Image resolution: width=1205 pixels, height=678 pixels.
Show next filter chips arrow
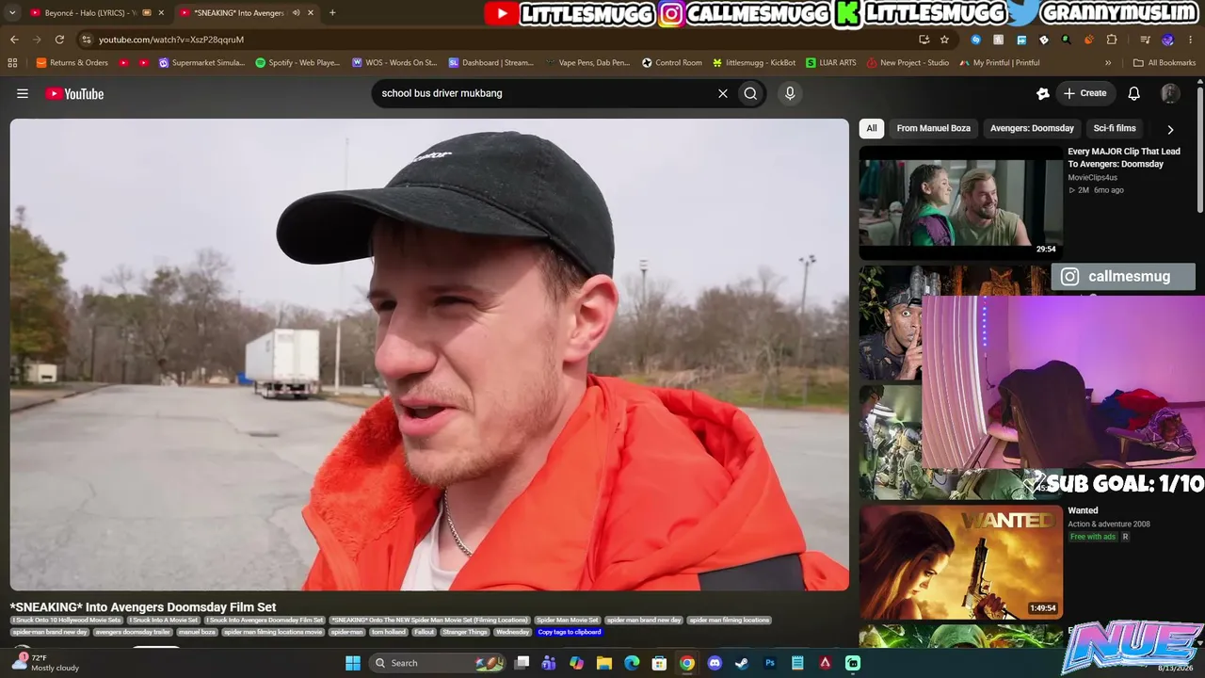coord(1170,129)
